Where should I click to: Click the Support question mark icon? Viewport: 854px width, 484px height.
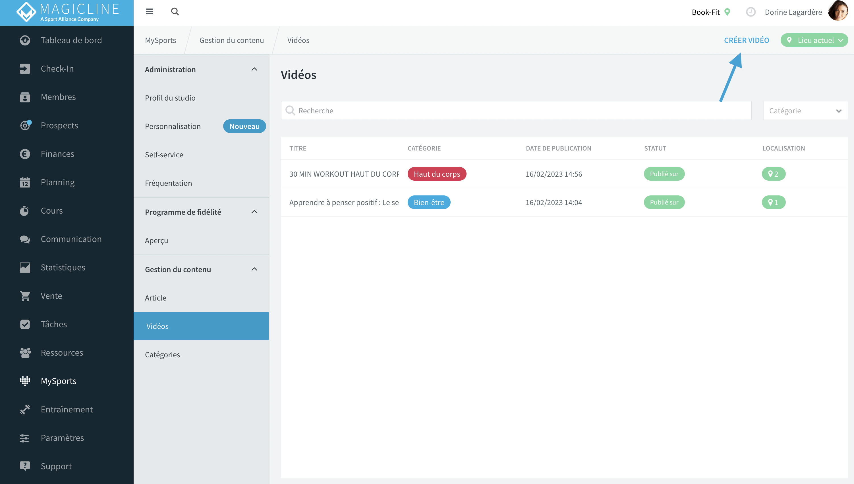tap(25, 466)
